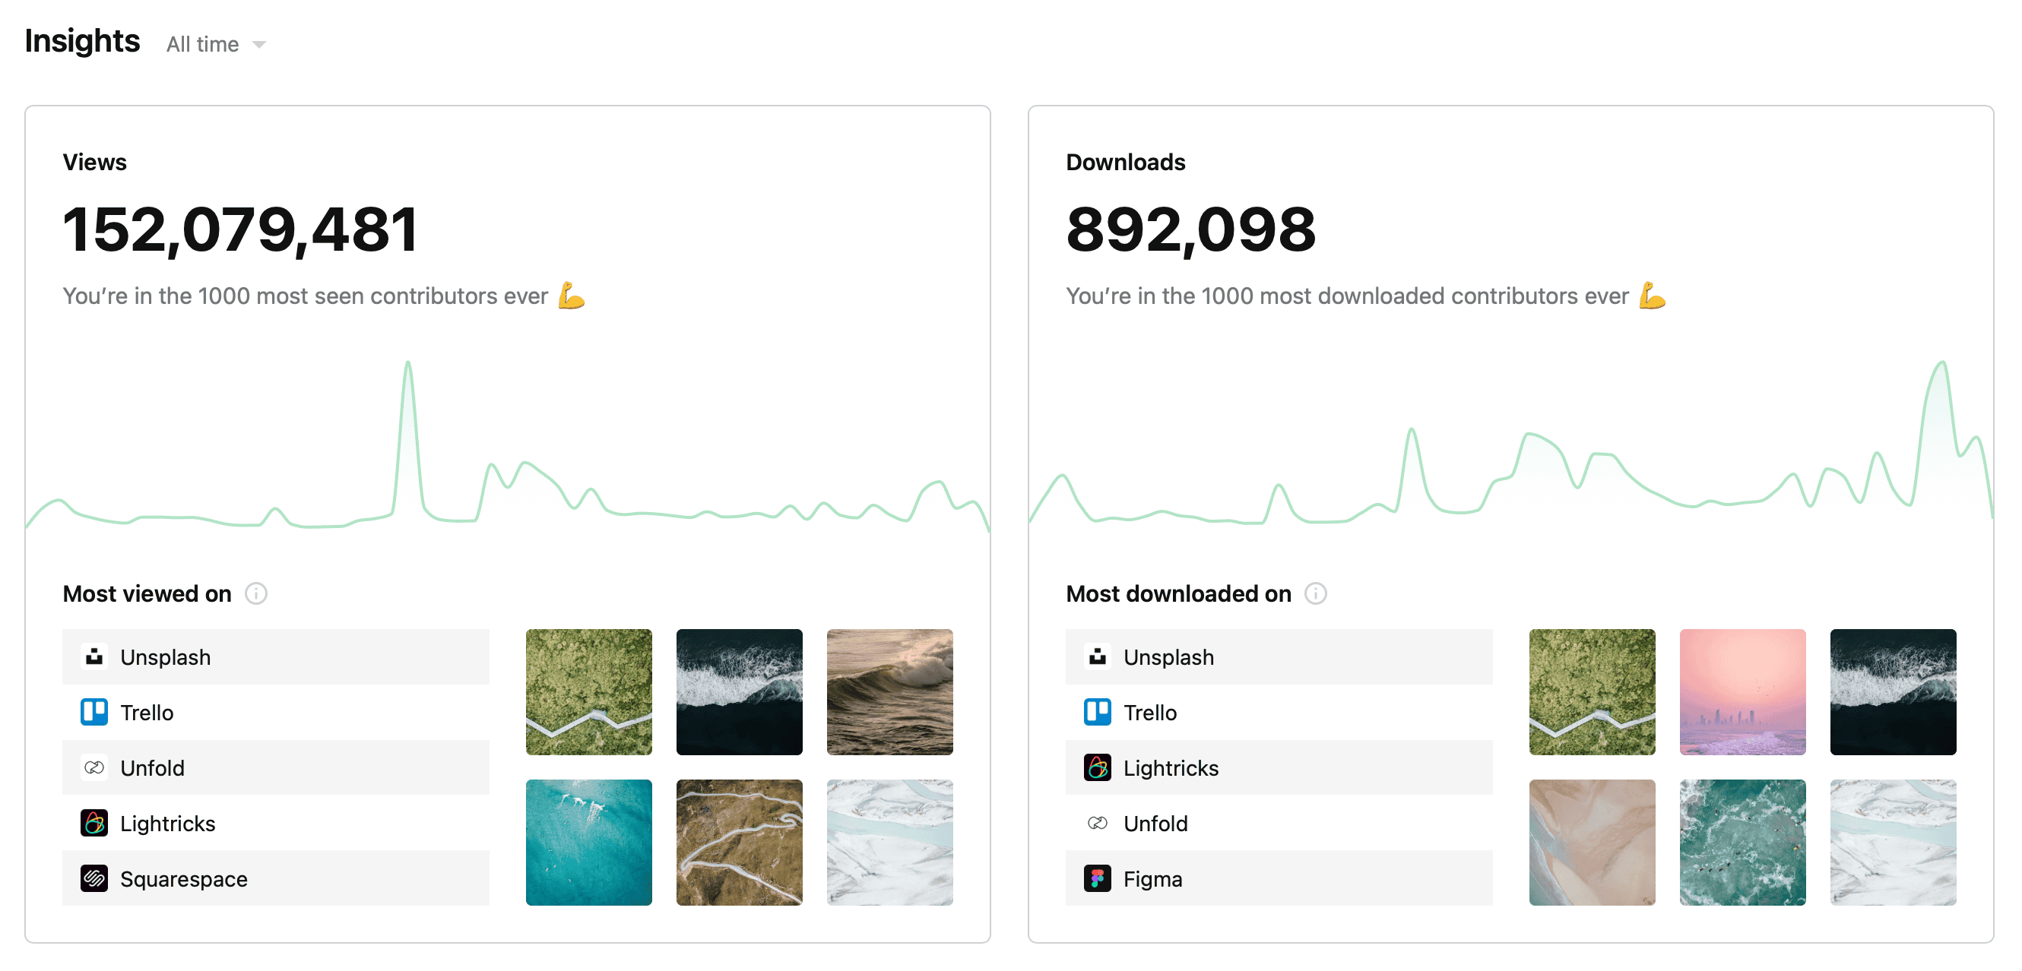Click the Lightricks icon in Most downloaded list
The image size is (2022, 971).
click(1098, 768)
